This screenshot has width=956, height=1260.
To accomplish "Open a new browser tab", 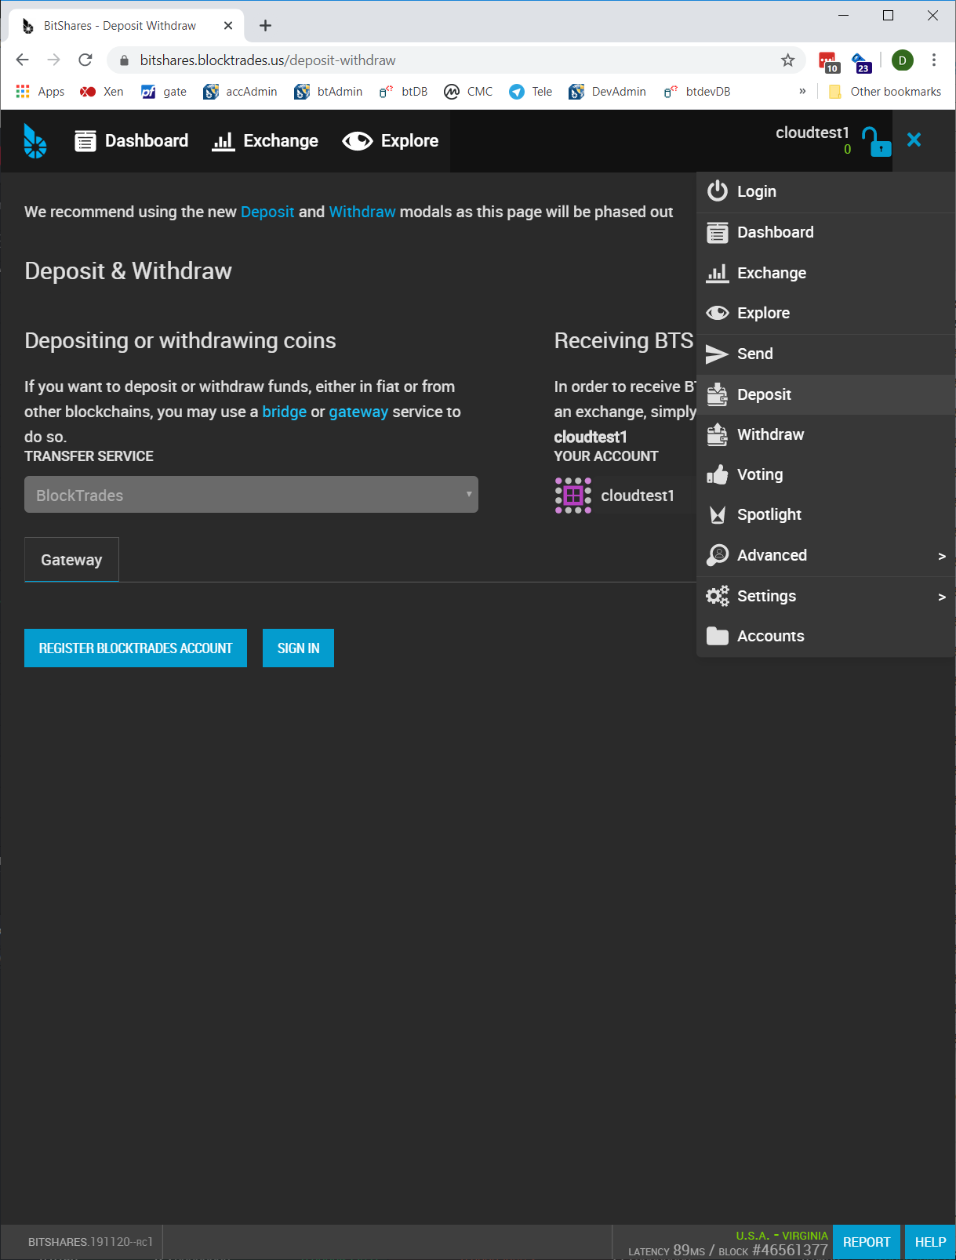I will [266, 26].
